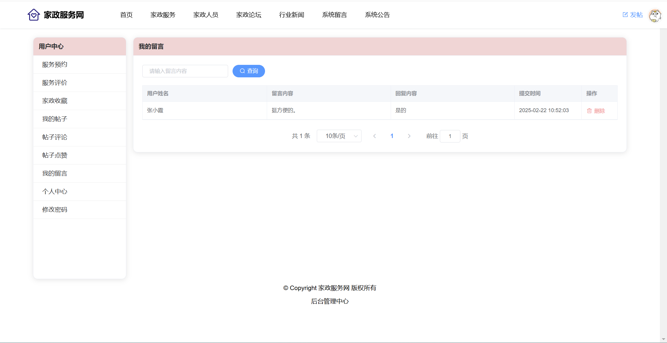The image size is (667, 343).
Task: Open 家政收藏 sidebar item
Action: (x=55, y=101)
